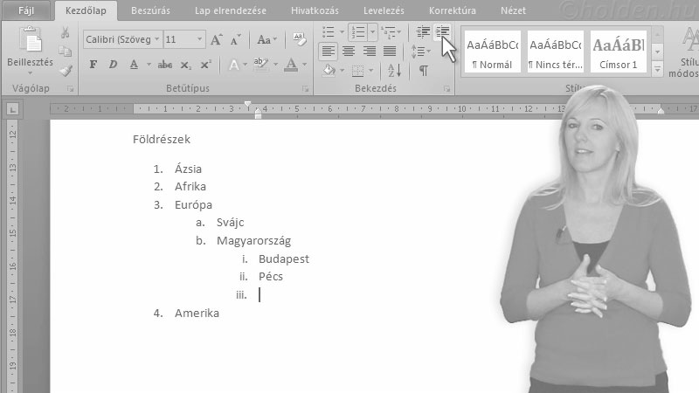Click the Cut scissors icon
The height and width of the screenshot is (393, 699).
[x=66, y=32]
